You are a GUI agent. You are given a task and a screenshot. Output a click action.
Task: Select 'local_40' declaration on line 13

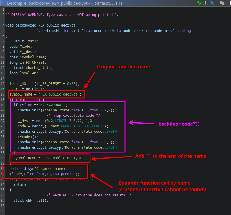pos(28,73)
